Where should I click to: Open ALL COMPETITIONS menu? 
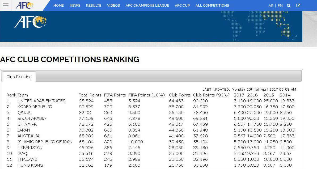(212, 6)
